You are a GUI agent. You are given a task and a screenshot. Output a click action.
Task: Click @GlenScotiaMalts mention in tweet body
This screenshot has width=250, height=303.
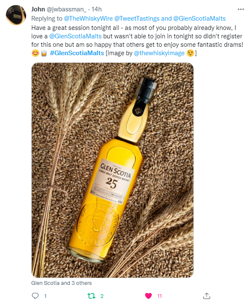click(x=75, y=36)
